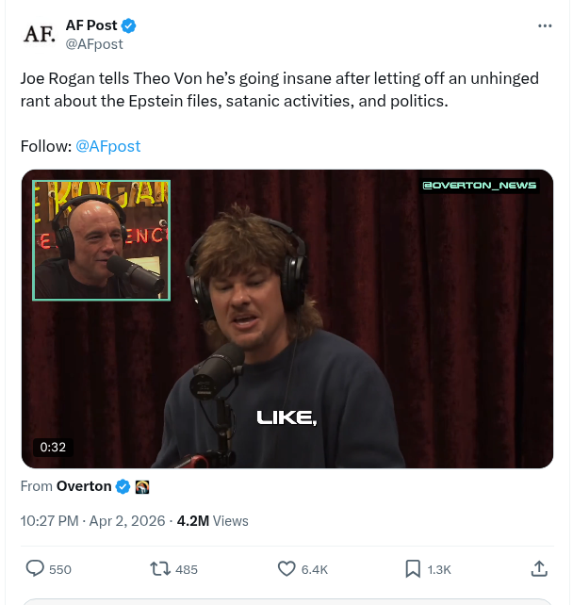Open the Overton source account link
573x605 pixels.
84,486
